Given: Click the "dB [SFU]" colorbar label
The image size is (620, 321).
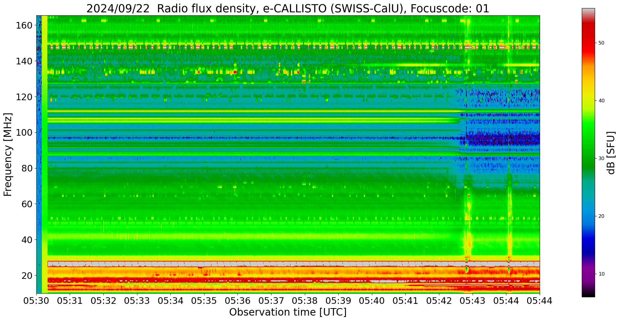Looking at the screenshot, I should (611, 153).
